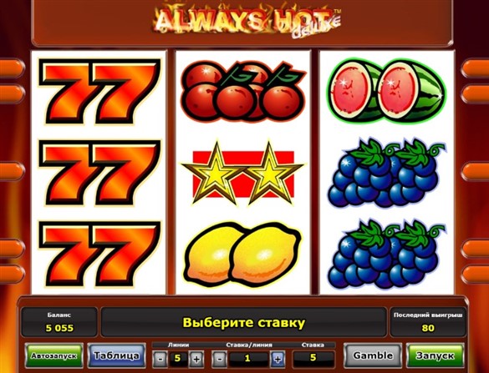Increase bet per line with plus button

[x=278, y=359]
